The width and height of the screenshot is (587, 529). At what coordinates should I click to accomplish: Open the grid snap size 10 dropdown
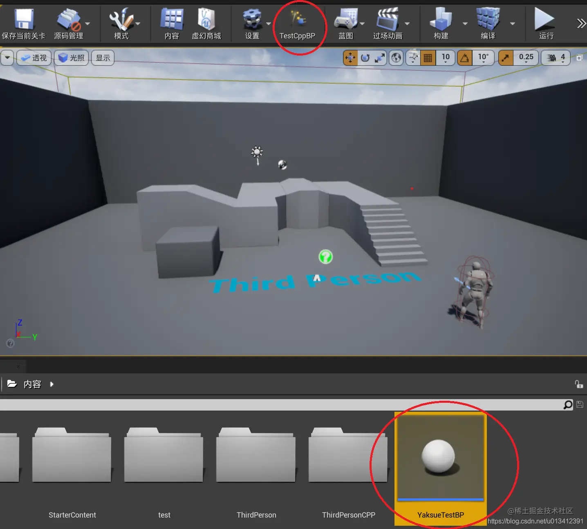tap(446, 58)
